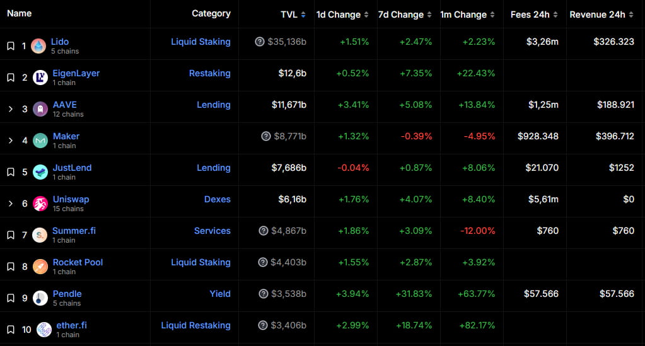Click the question mark beside Lido TVL
This screenshot has width=645, height=346.
[x=260, y=42]
